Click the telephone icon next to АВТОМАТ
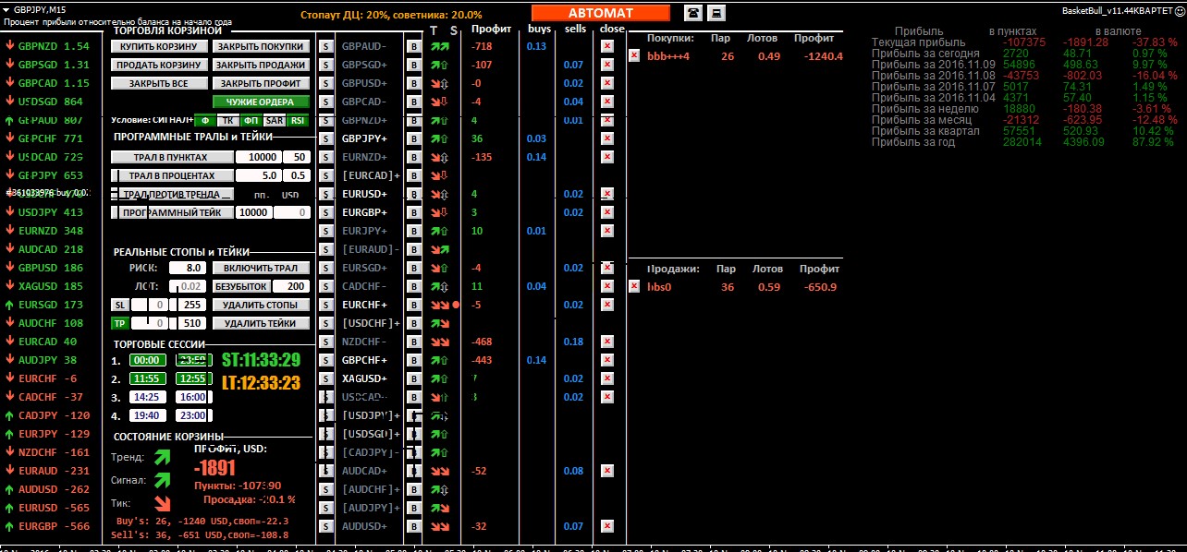 click(692, 12)
